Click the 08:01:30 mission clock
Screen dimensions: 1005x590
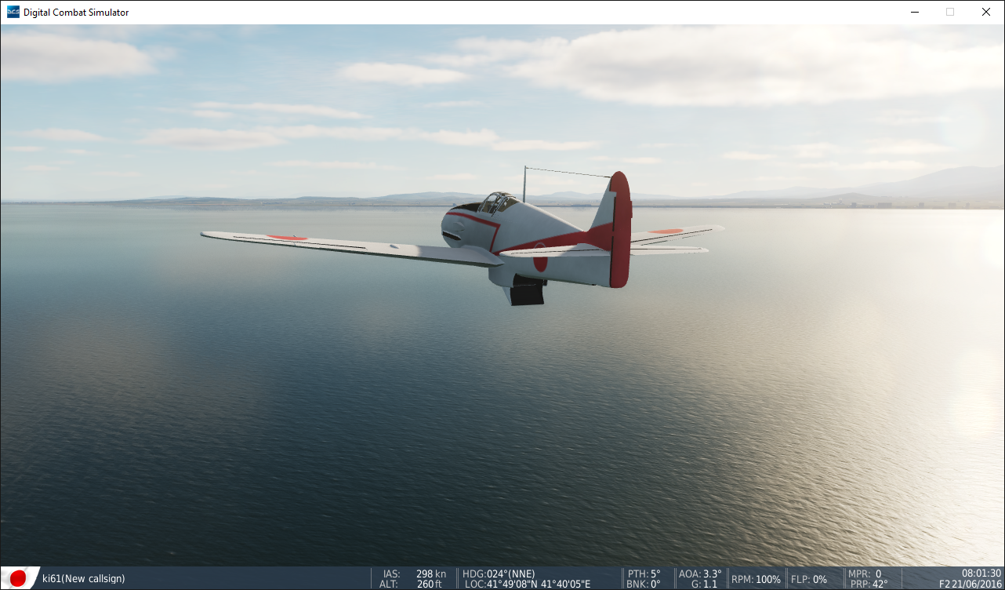[x=981, y=574]
